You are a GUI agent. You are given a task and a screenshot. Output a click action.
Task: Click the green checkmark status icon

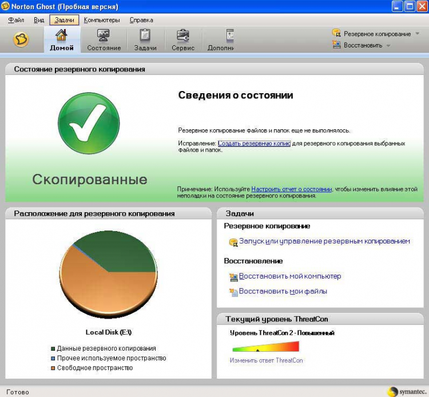[x=89, y=123]
